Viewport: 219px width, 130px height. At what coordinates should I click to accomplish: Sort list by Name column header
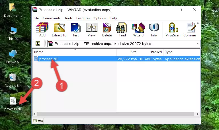(75, 52)
